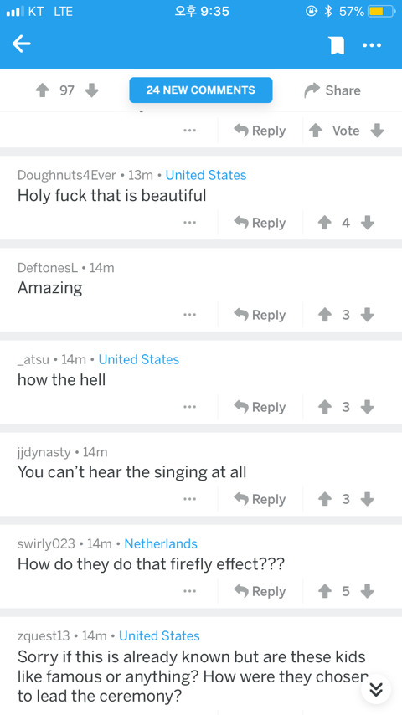This screenshot has width=402, height=715.
Task: Reply to swirly023's firefly question
Action: tap(260, 591)
